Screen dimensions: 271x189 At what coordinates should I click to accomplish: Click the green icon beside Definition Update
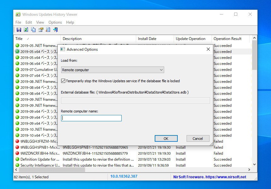coord(17,159)
